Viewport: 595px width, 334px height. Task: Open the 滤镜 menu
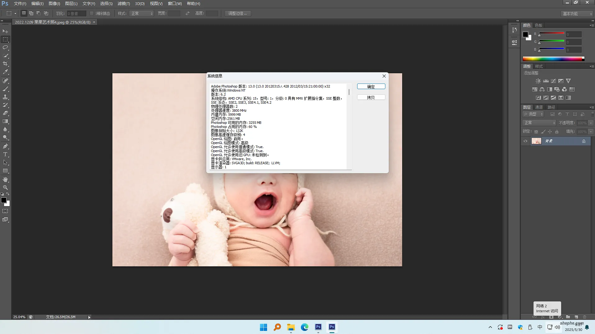tap(123, 3)
